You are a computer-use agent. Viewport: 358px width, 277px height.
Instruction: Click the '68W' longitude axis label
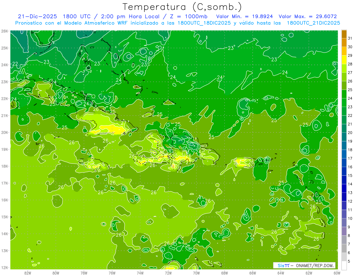(x=225, y=273)
